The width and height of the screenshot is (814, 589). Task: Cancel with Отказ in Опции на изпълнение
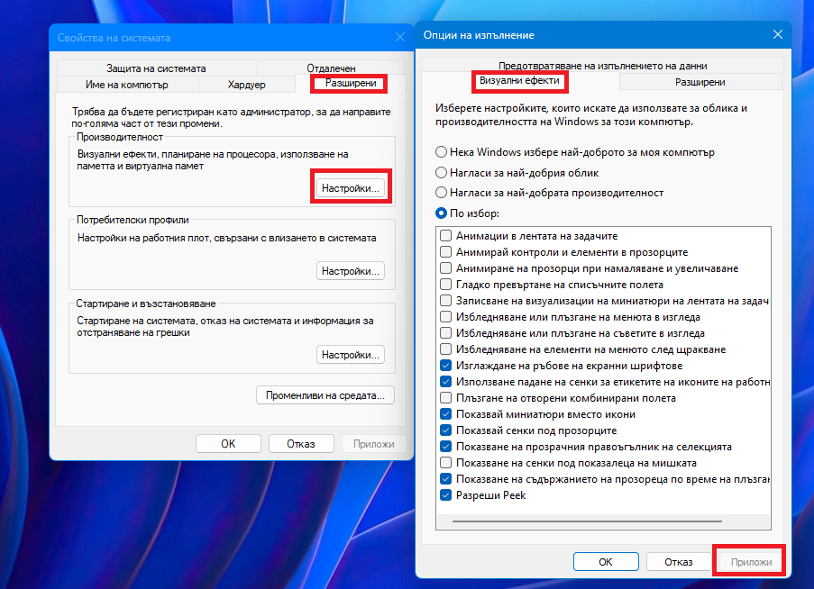[679, 561]
